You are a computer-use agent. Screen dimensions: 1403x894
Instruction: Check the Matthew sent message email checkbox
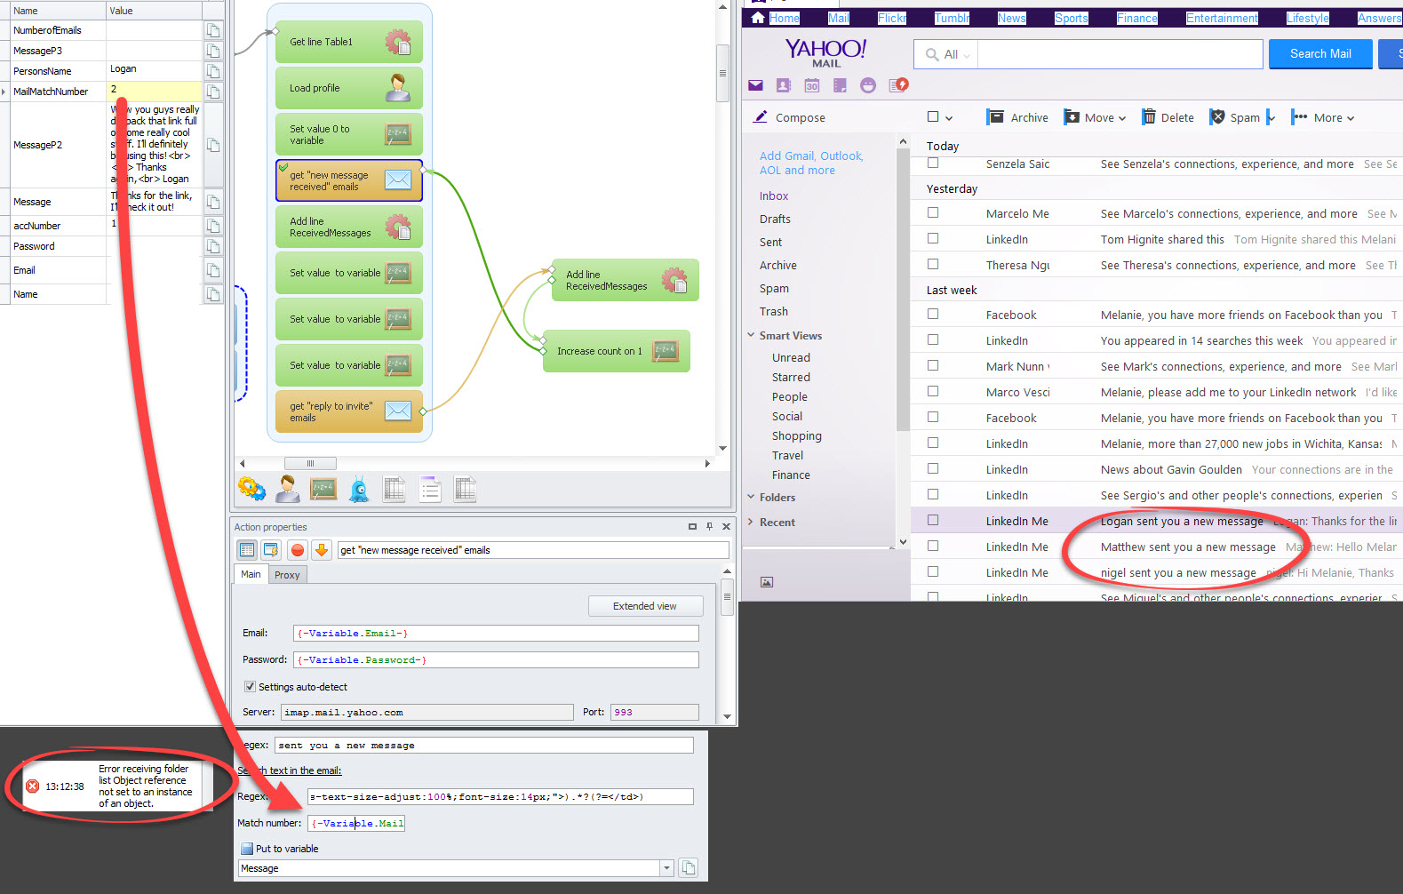click(933, 546)
